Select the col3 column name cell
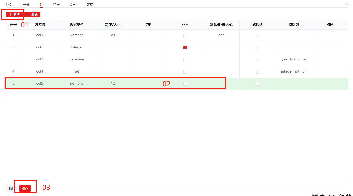 click(40, 59)
